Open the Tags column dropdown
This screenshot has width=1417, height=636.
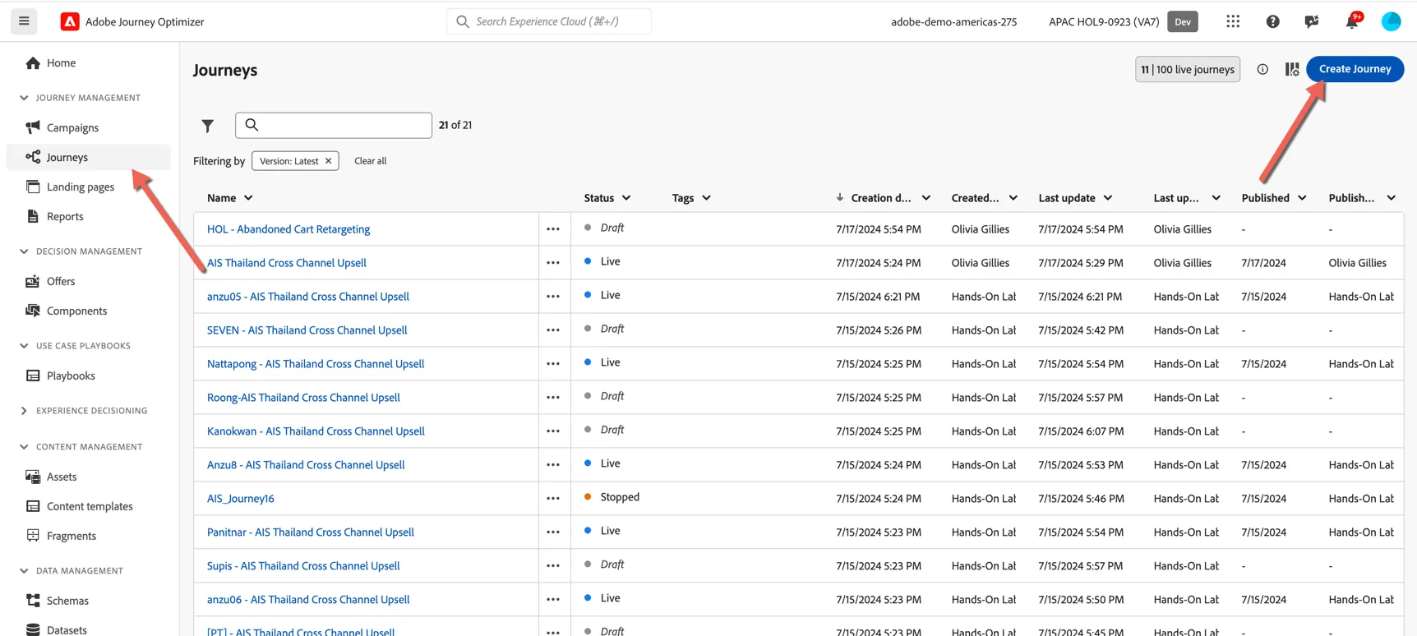pyautogui.click(x=706, y=198)
